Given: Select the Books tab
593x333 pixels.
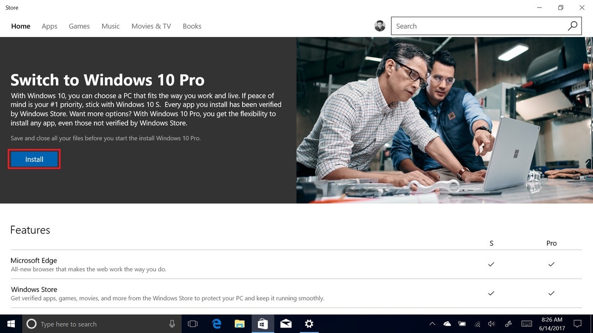Looking at the screenshot, I should click(192, 26).
